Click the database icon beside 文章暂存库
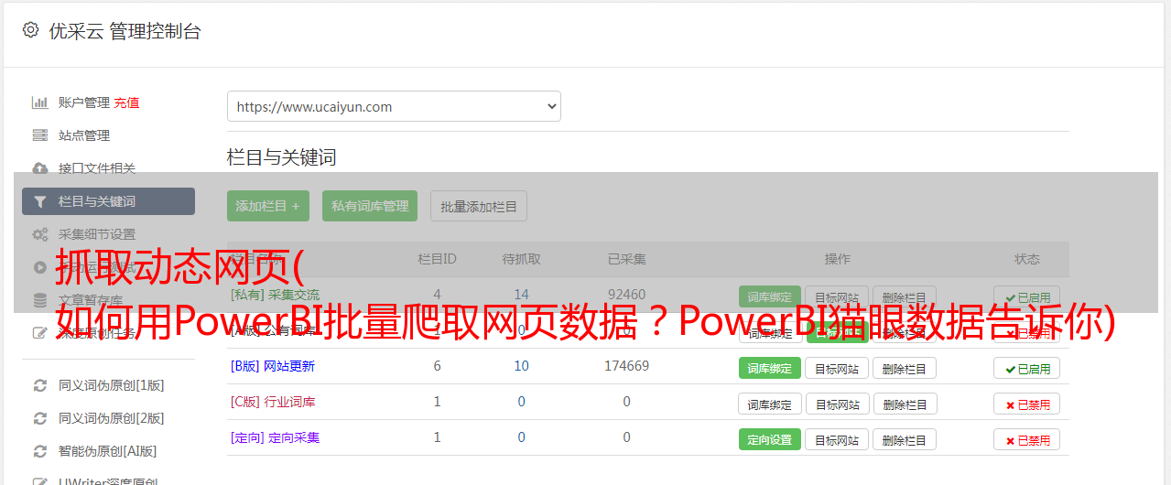The height and width of the screenshot is (485, 1171). tap(40, 300)
